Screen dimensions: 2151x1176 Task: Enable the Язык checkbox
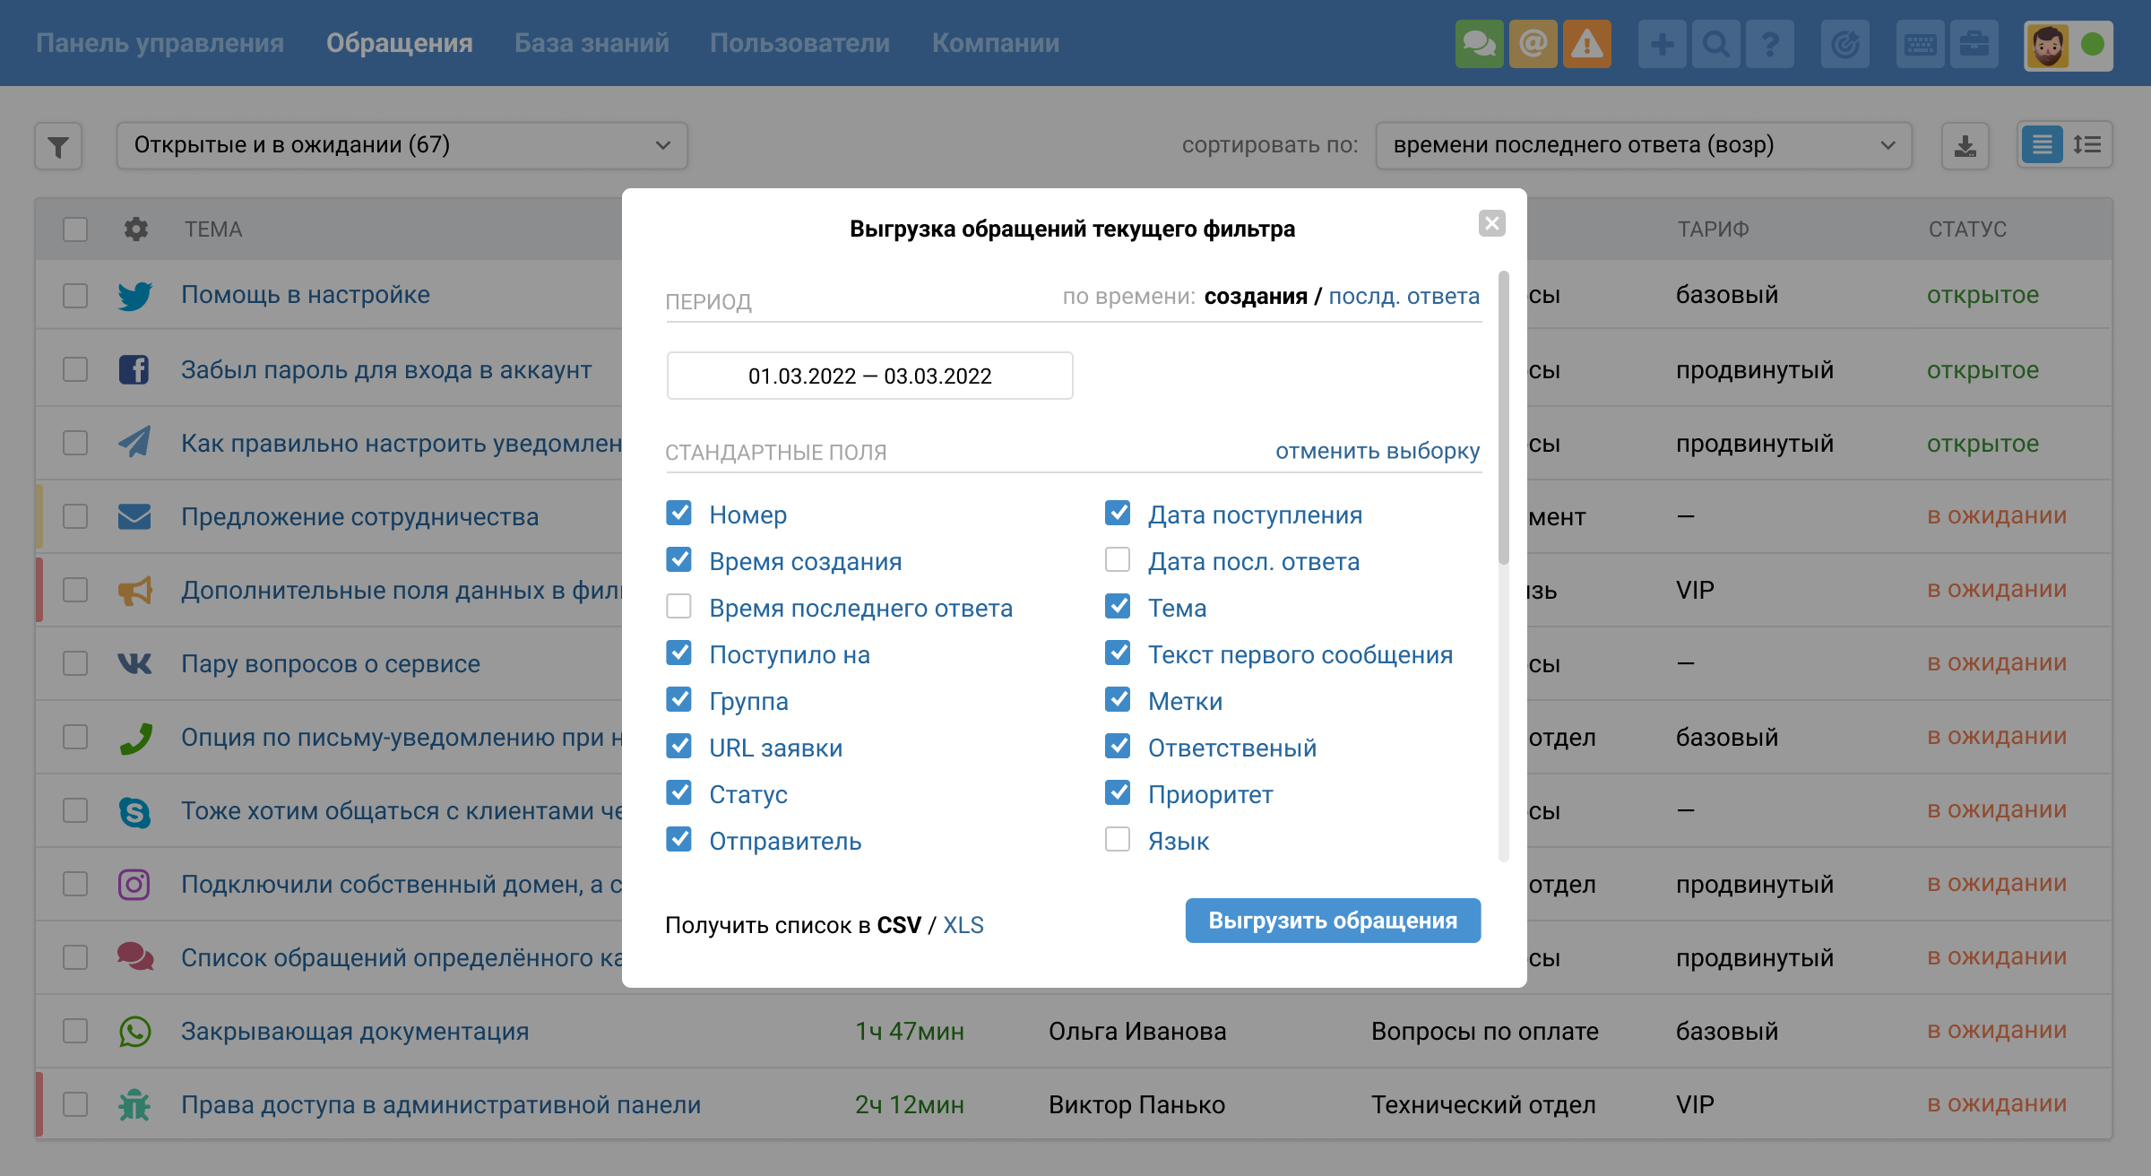1117,840
